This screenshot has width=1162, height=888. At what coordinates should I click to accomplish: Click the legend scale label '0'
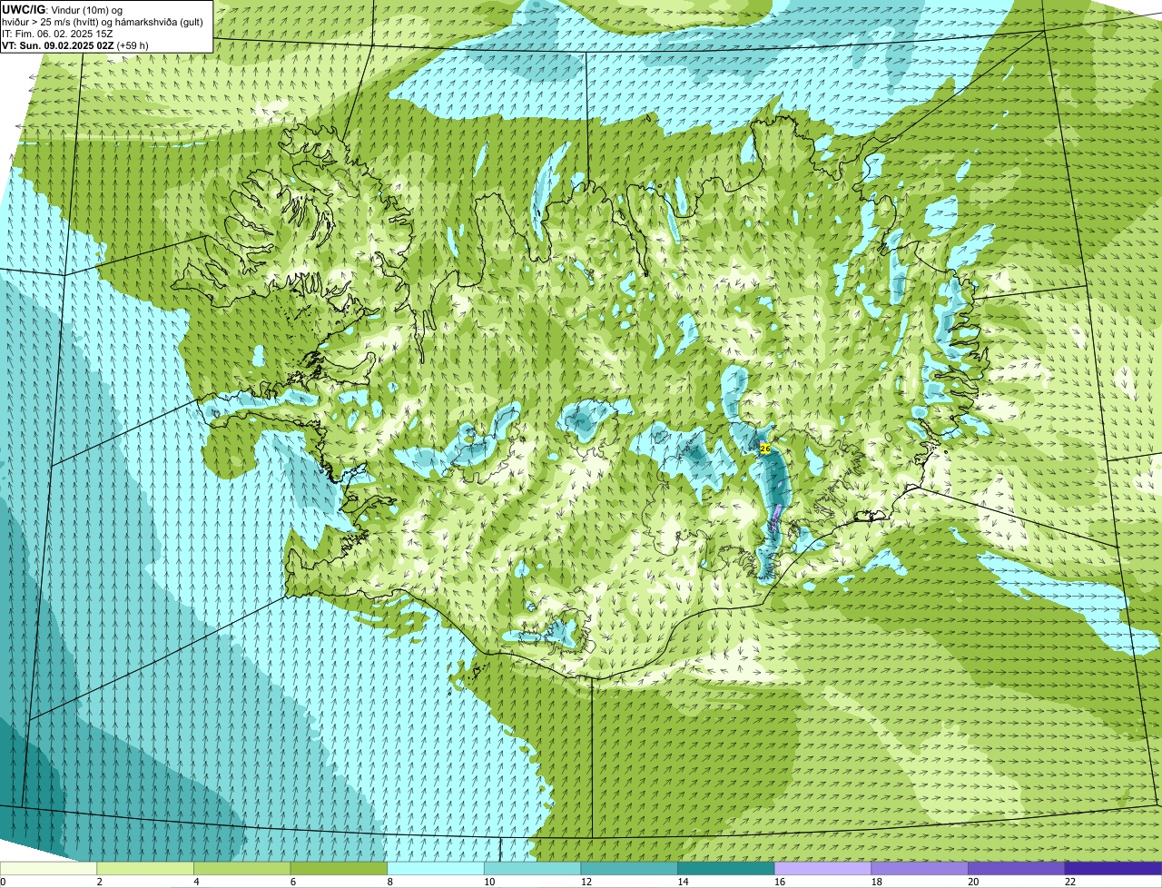tap(3, 882)
